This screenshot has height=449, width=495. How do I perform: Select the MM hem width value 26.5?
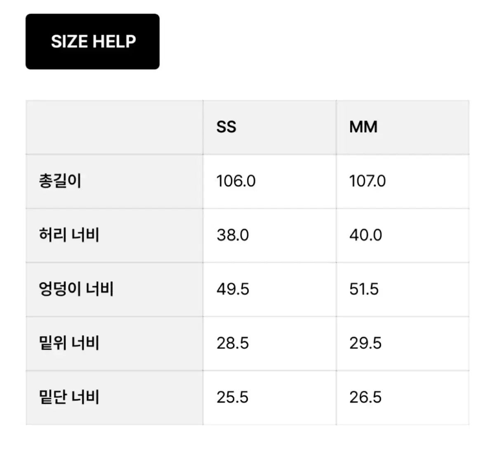click(365, 397)
